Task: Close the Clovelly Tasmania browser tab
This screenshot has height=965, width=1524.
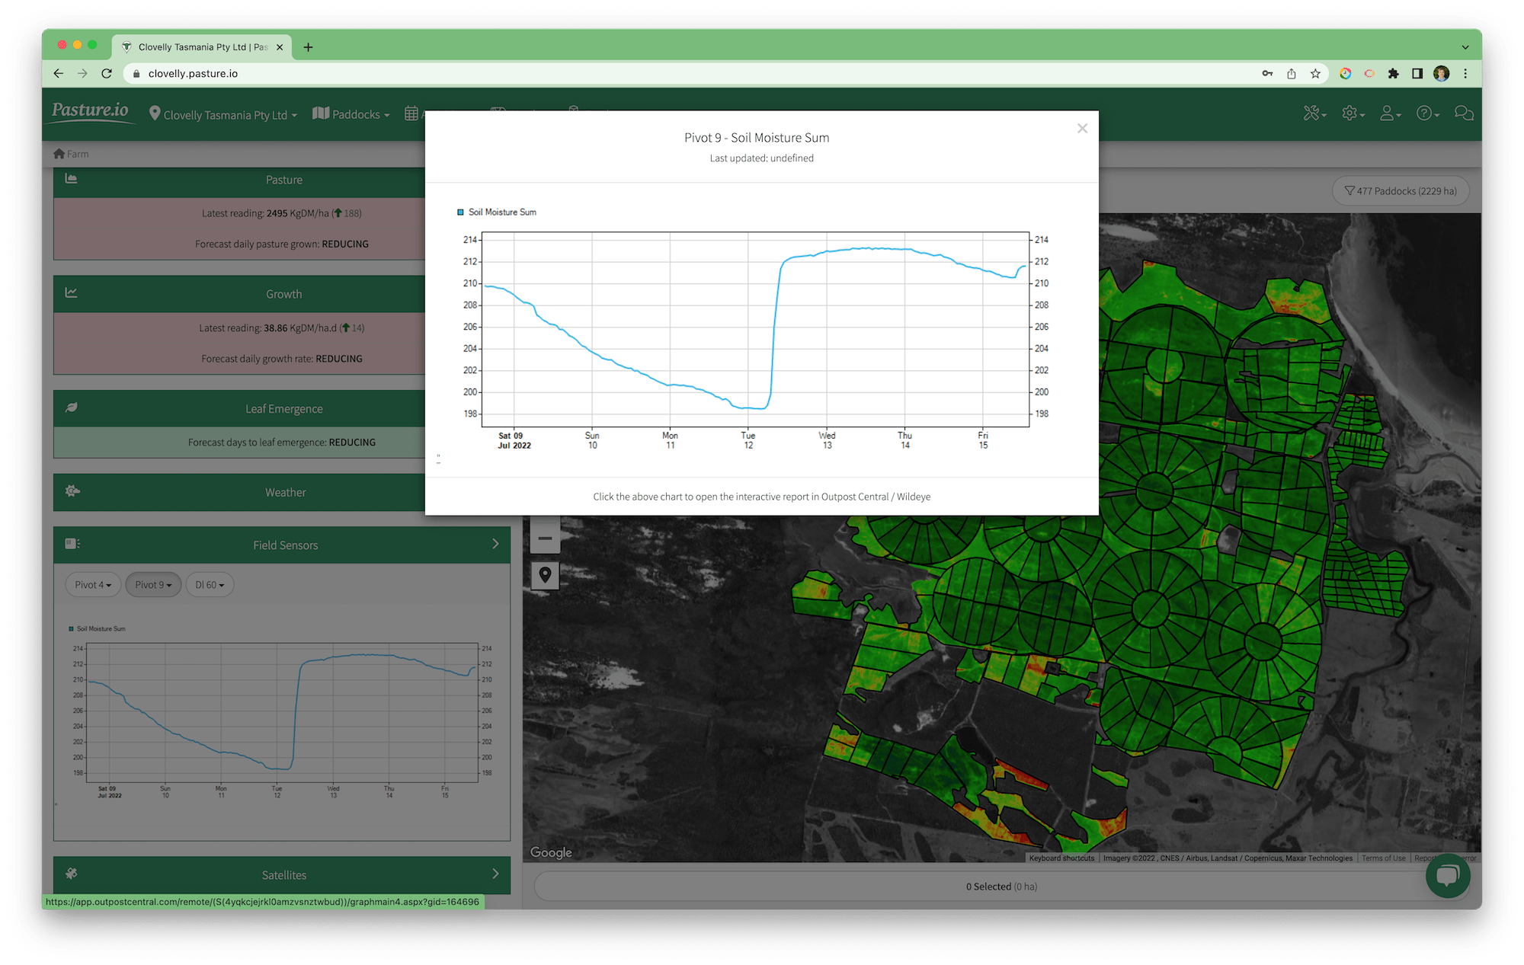Action: click(280, 47)
